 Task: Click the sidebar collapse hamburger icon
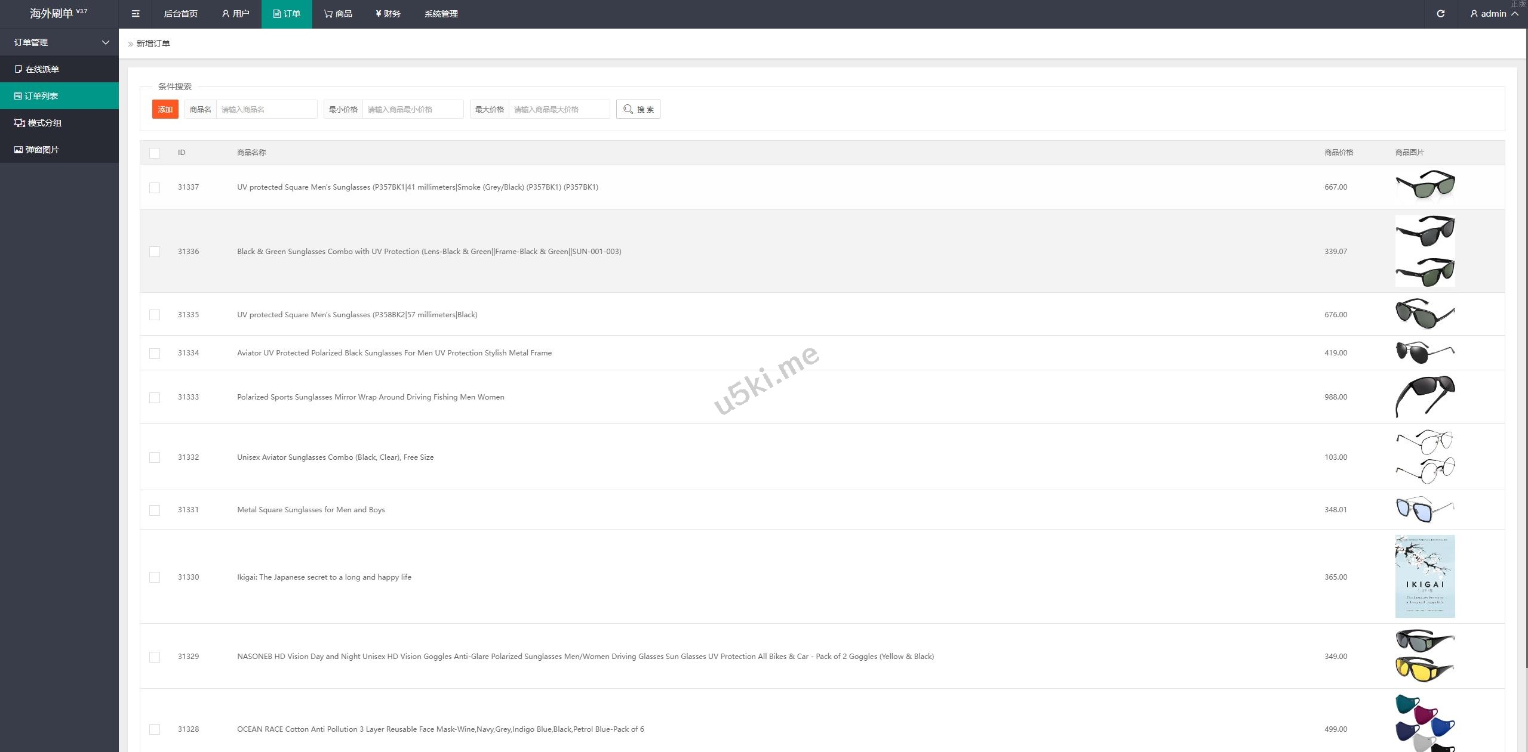click(136, 14)
